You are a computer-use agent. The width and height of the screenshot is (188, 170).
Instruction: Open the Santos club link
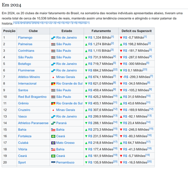(x=23, y=90)
